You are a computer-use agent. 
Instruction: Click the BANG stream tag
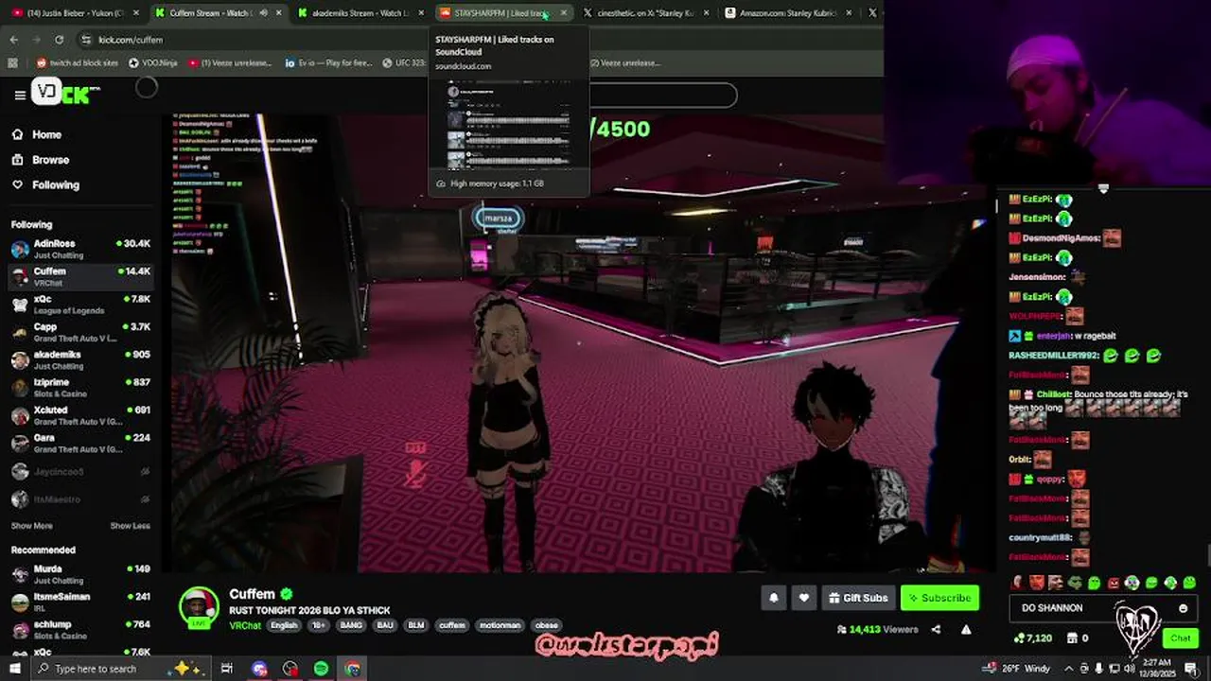coord(351,625)
